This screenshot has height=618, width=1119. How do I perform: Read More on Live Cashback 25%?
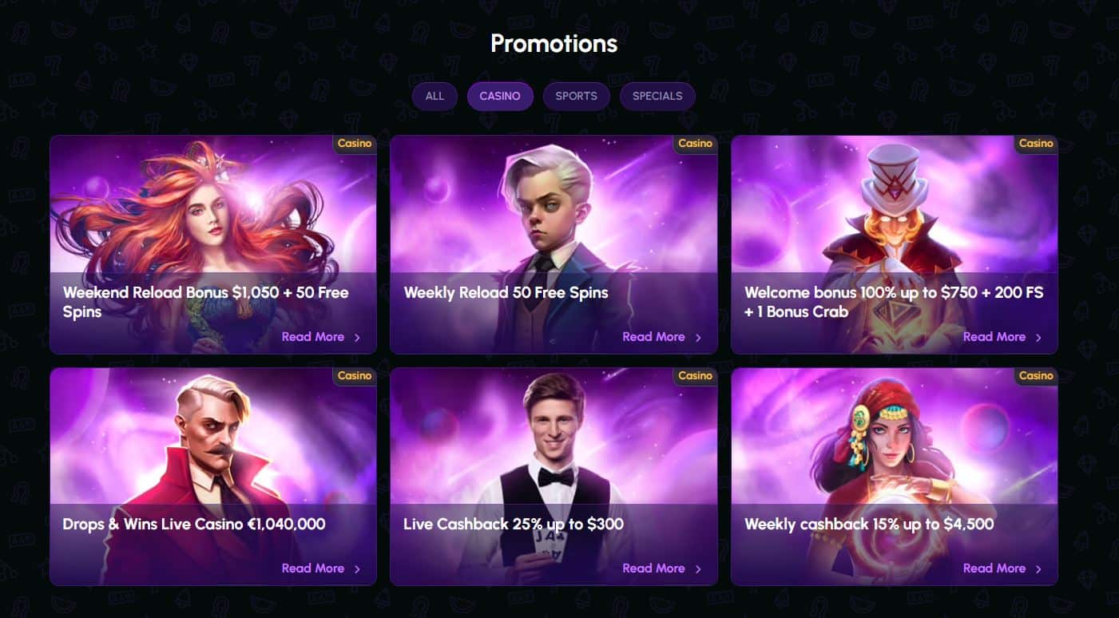pos(661,568)
